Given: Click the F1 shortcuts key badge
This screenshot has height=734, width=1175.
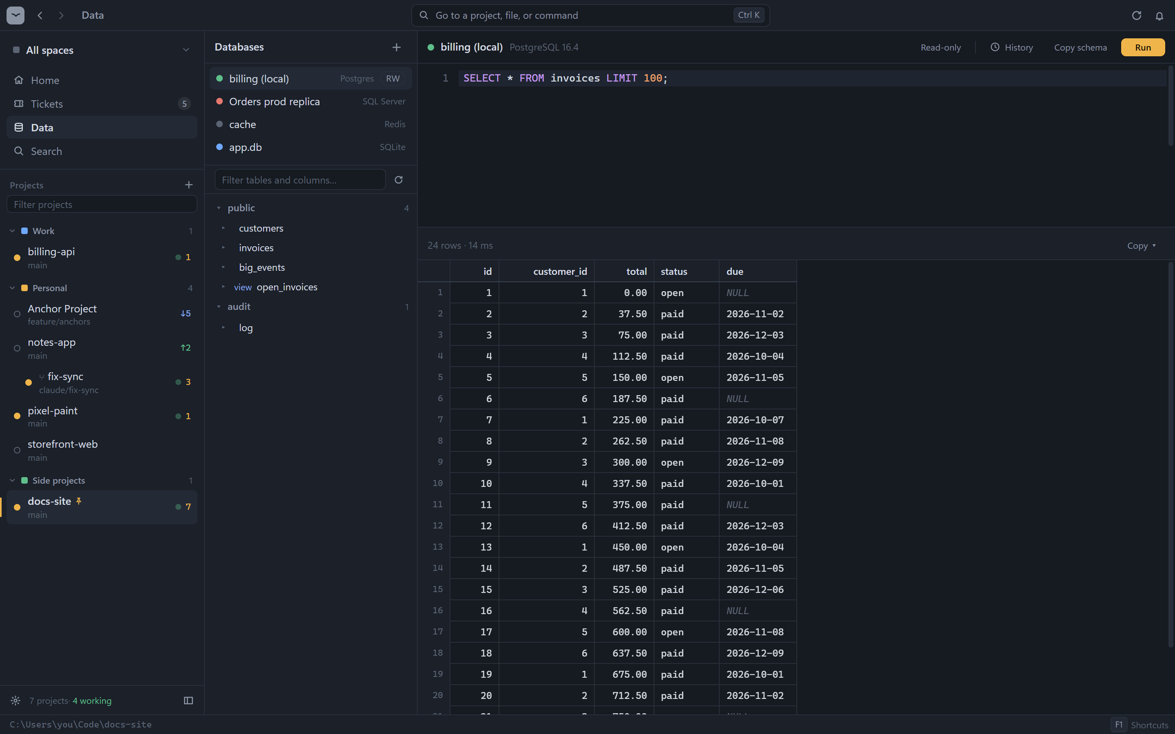Looking at the screenshot, I should click(1119, 724).
